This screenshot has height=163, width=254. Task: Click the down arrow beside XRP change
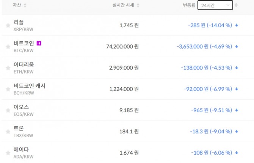(237, 25)
